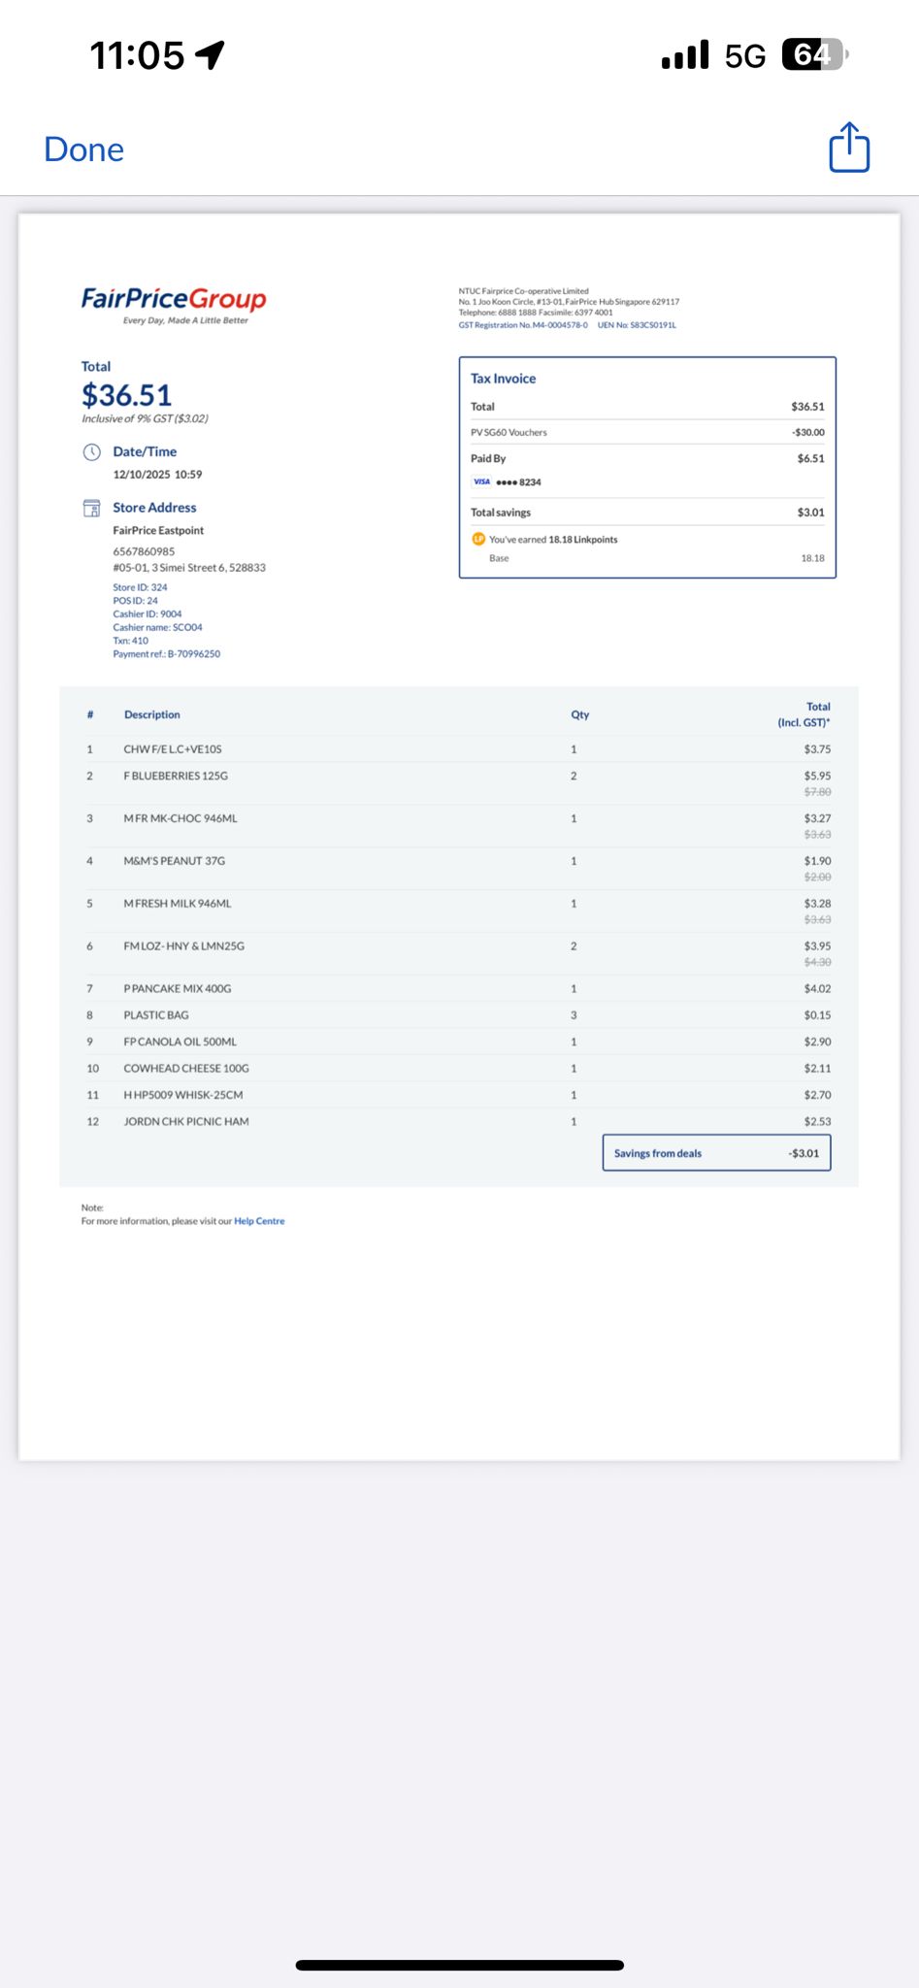Viewport: 919px width, 1988px height.
Task: Tap the 'Qty' column header
Action: click(x=579, y=714)
